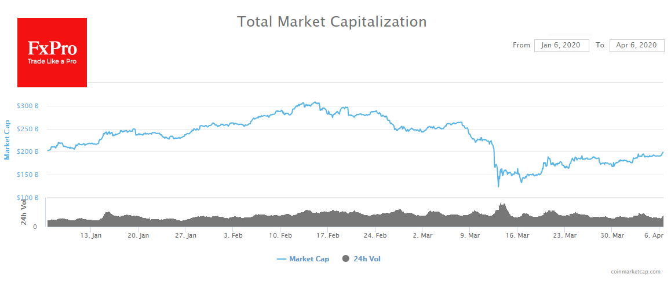This screenshot has height=281, width=671.
Task: Click the 9. Mar x-axis date label
Action: click(470, 235)
